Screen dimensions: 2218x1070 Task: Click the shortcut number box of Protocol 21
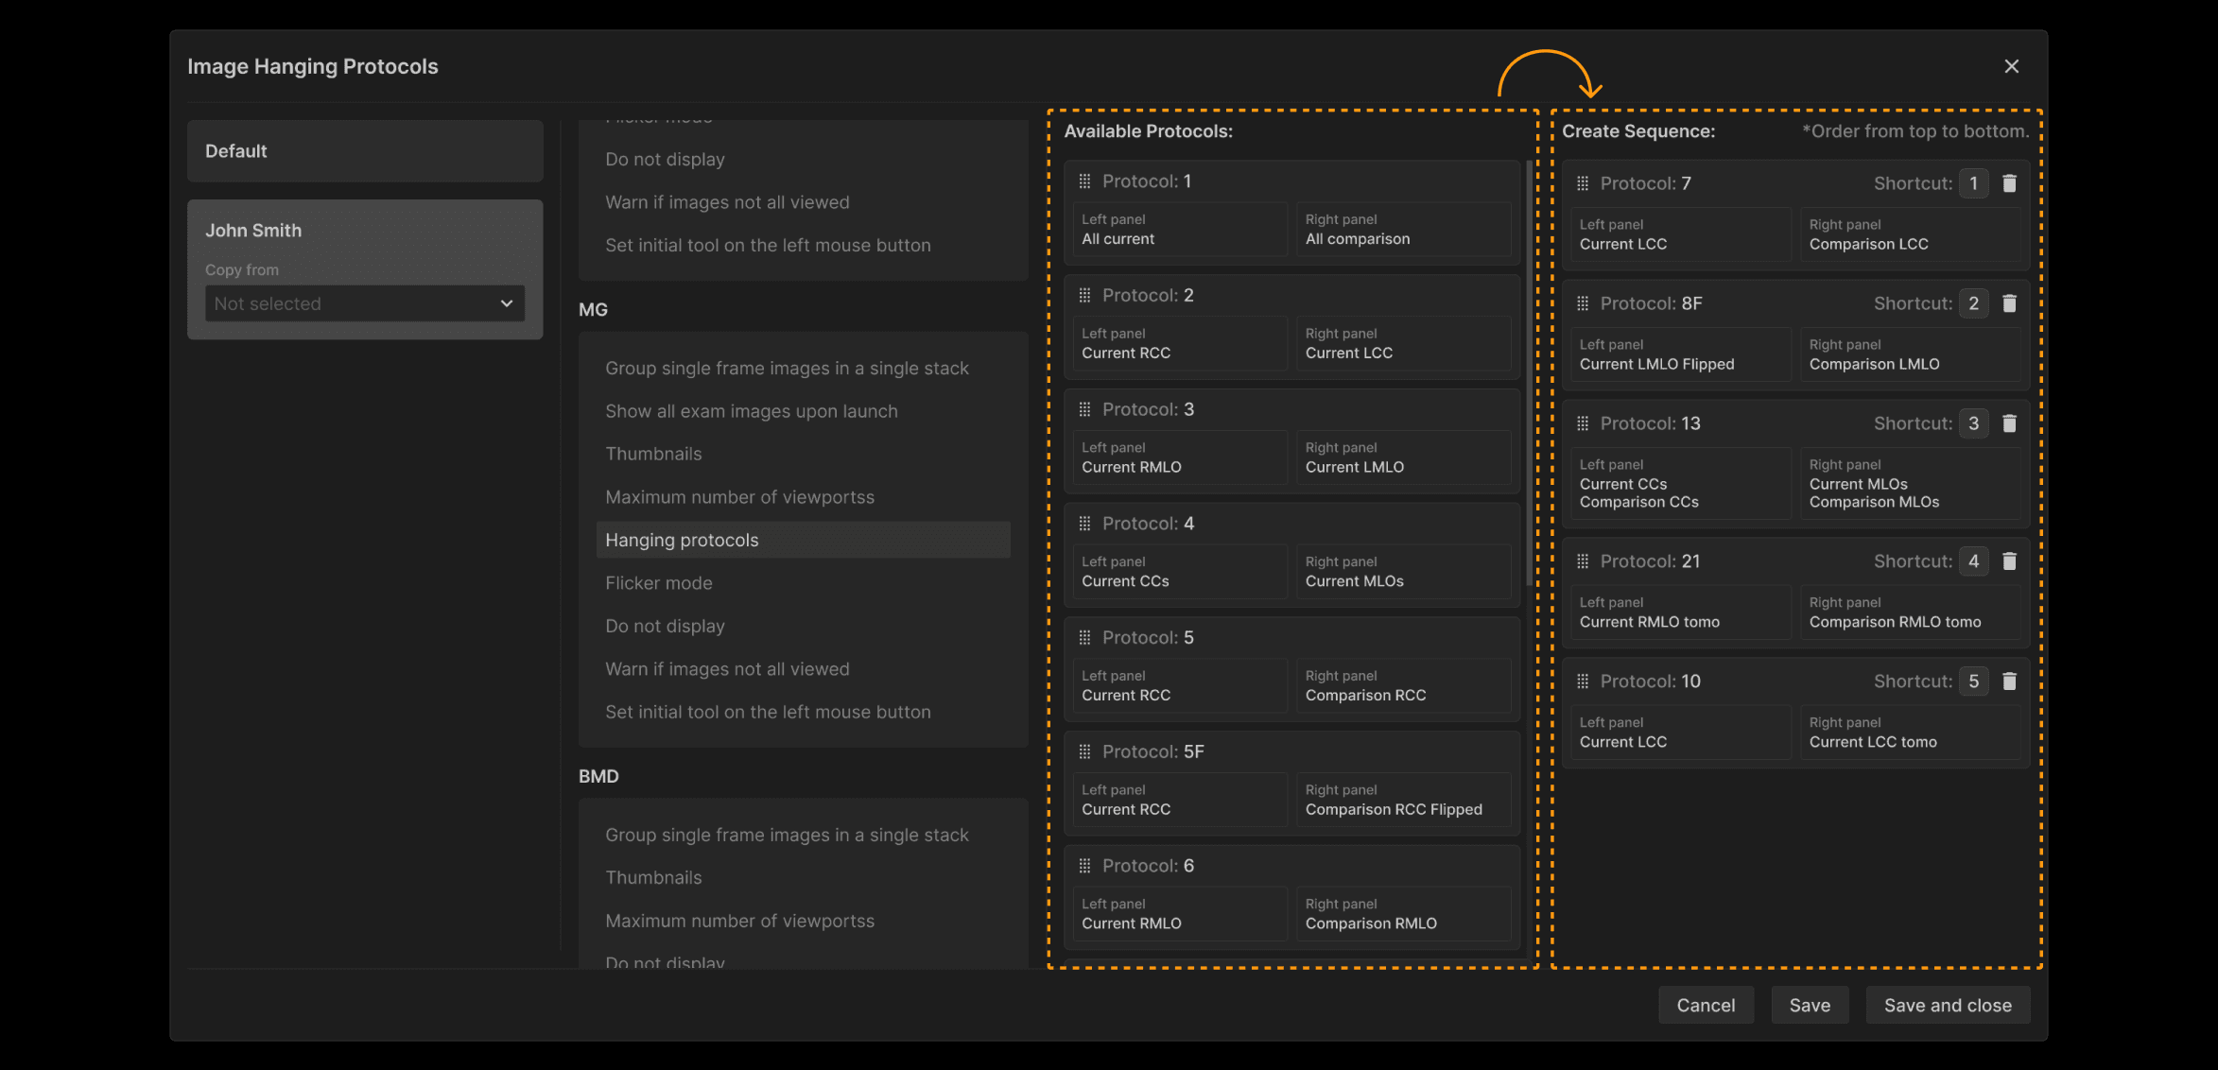(x=1973, y=561)
